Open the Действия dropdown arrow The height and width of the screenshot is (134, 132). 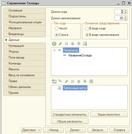pos(39,130)
